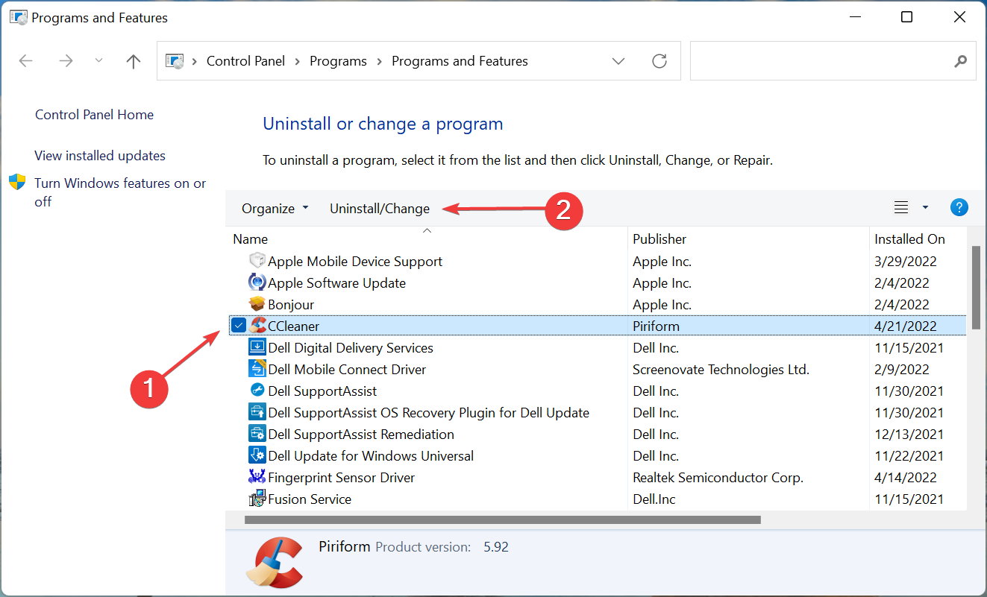The image size is (987, 597).
Task: Click the blue Help icon
Action: point(959,208)
